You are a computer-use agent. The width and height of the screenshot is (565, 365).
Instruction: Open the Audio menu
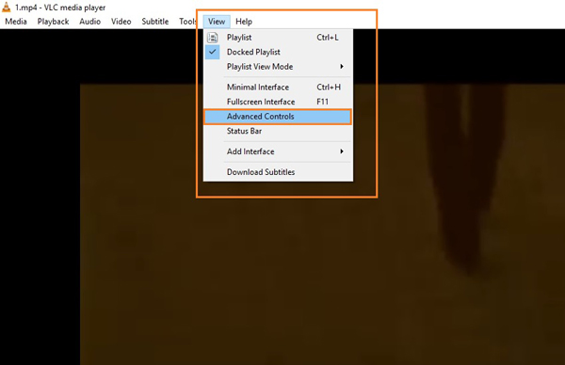tap(90, 22)
